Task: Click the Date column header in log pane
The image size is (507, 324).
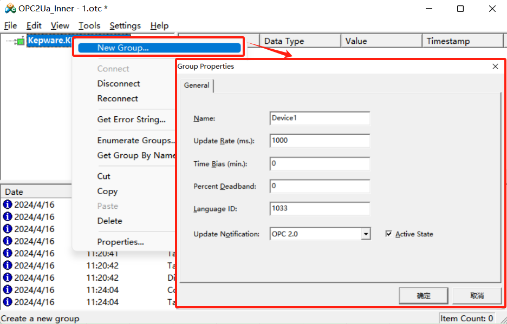Action: click(x=36, y=192)
